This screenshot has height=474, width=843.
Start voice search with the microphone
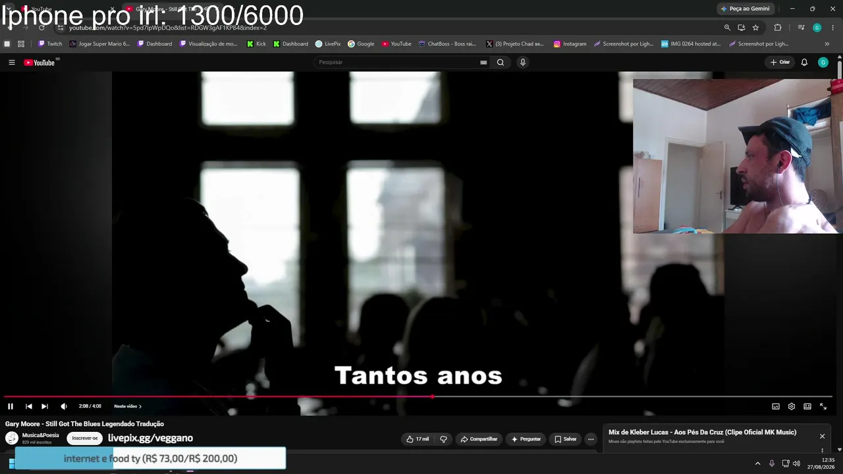coord(523,63)
